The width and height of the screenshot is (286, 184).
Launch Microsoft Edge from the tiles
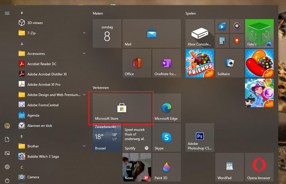click(166, 108)
